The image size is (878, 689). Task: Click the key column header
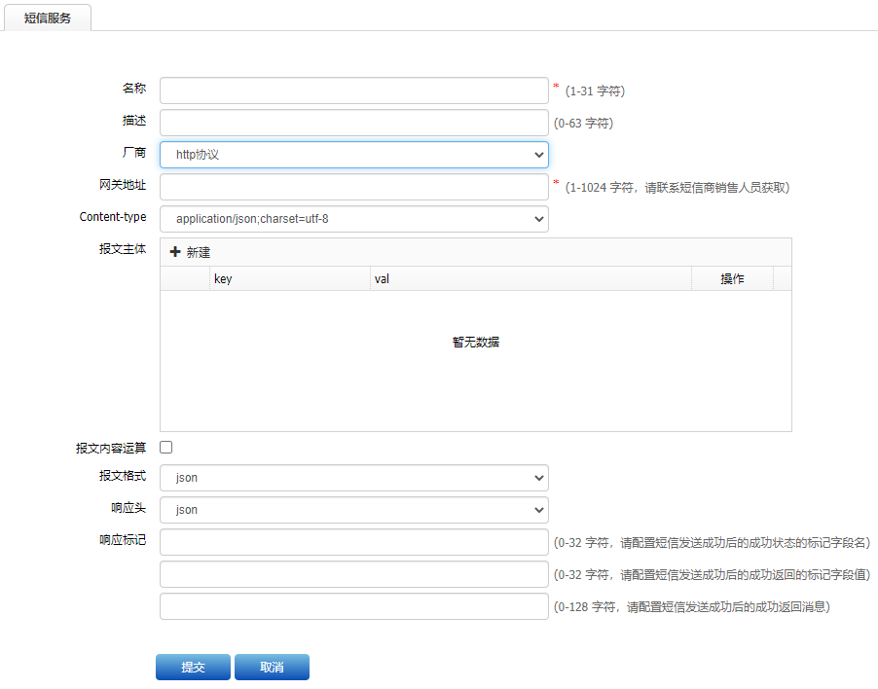click(x=223, y=278)
